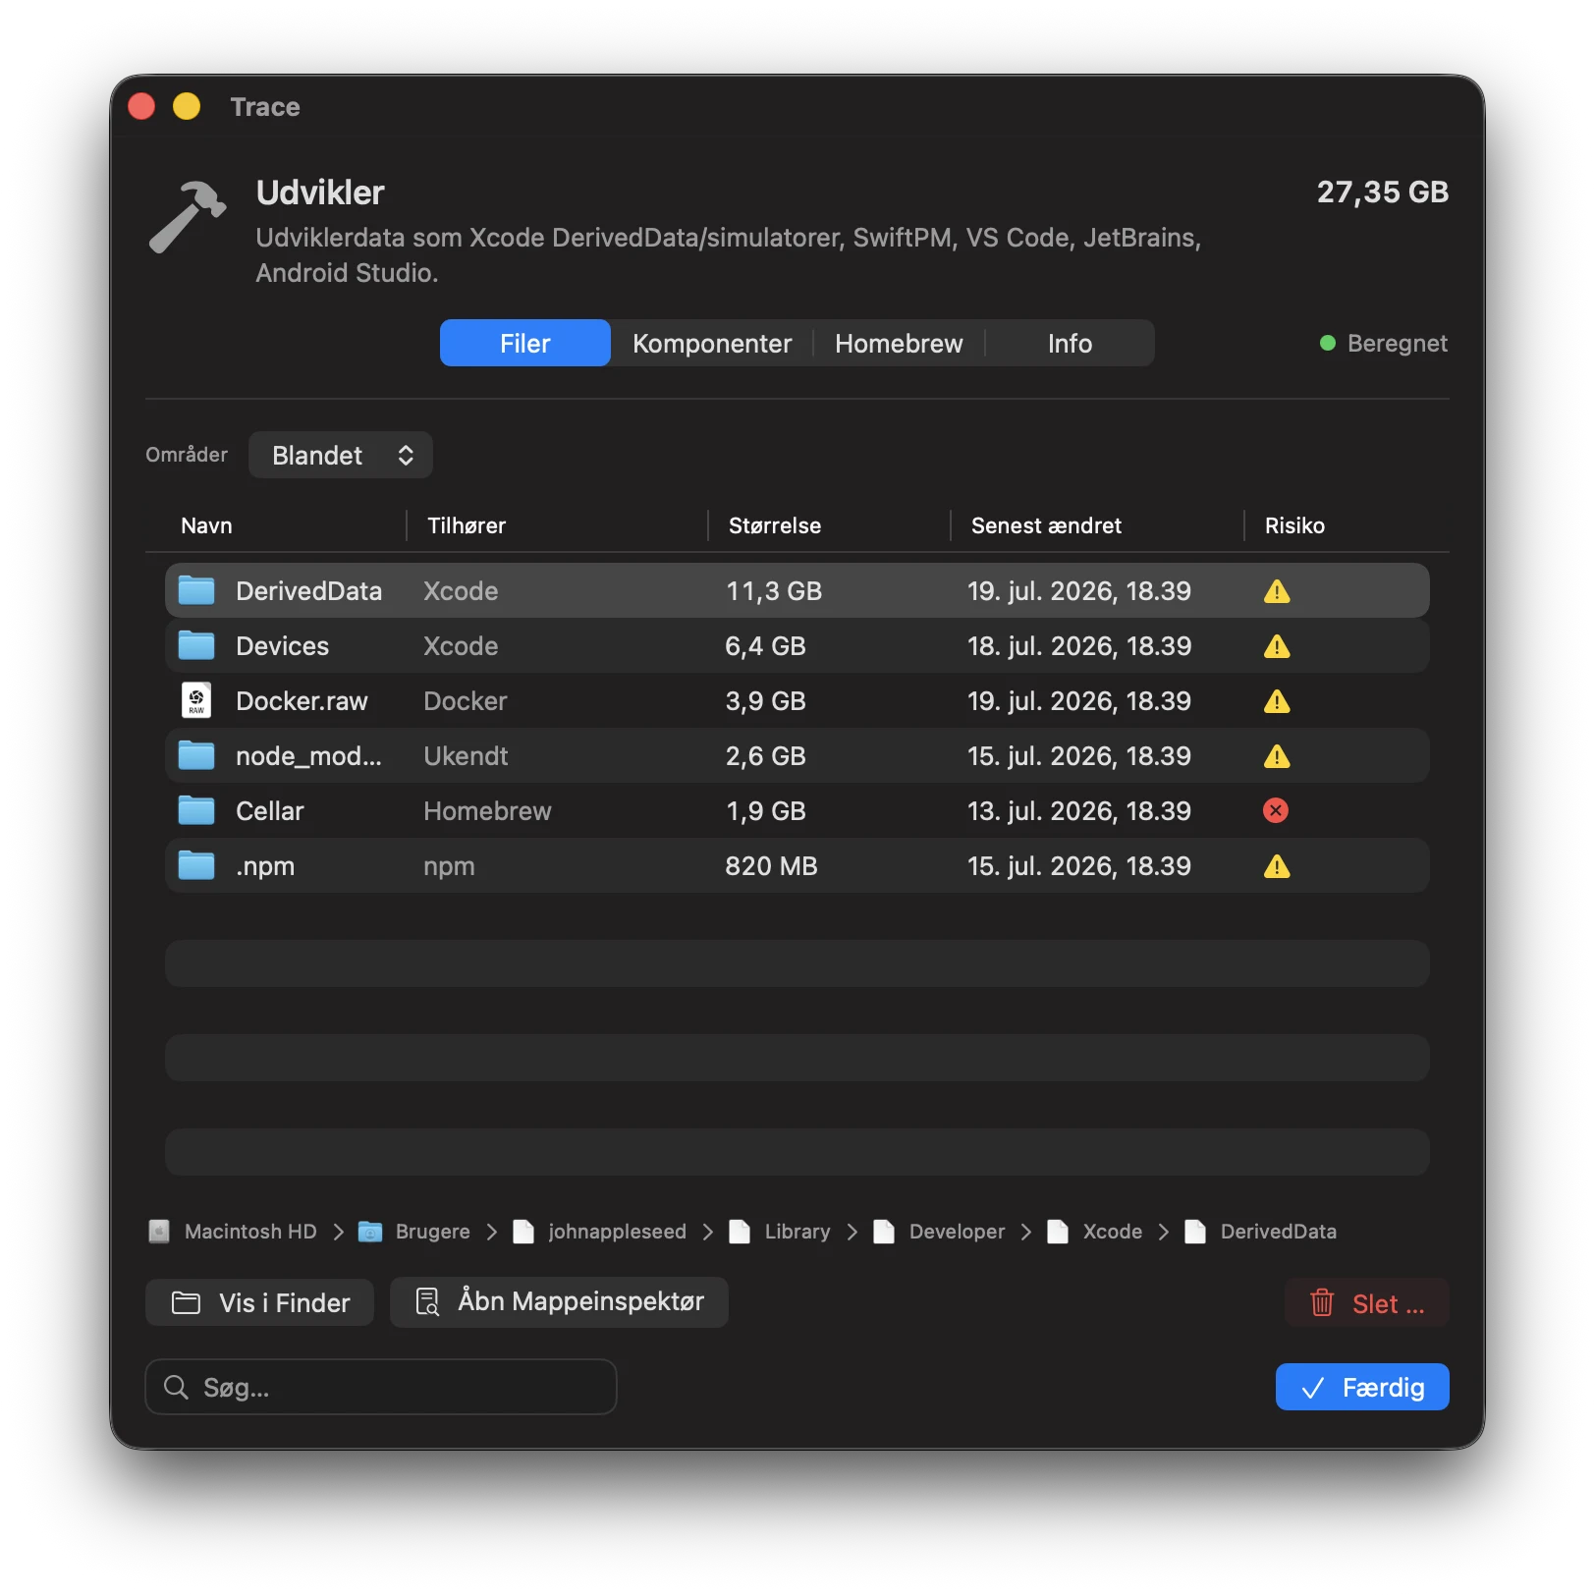Click the 27,35 GB total size label
The image size is (1595, 1595).
coord(1383,192)
